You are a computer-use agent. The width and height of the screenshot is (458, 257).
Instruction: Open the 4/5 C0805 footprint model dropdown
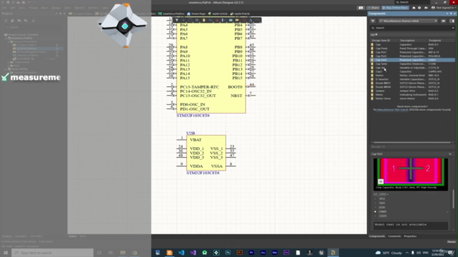(381, 194)
